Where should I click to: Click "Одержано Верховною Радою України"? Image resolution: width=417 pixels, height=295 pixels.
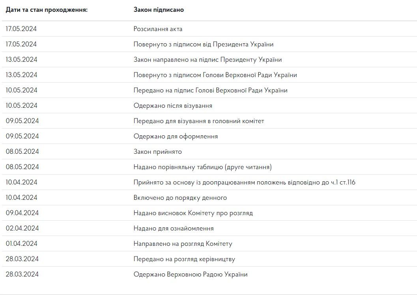[191, 274]
